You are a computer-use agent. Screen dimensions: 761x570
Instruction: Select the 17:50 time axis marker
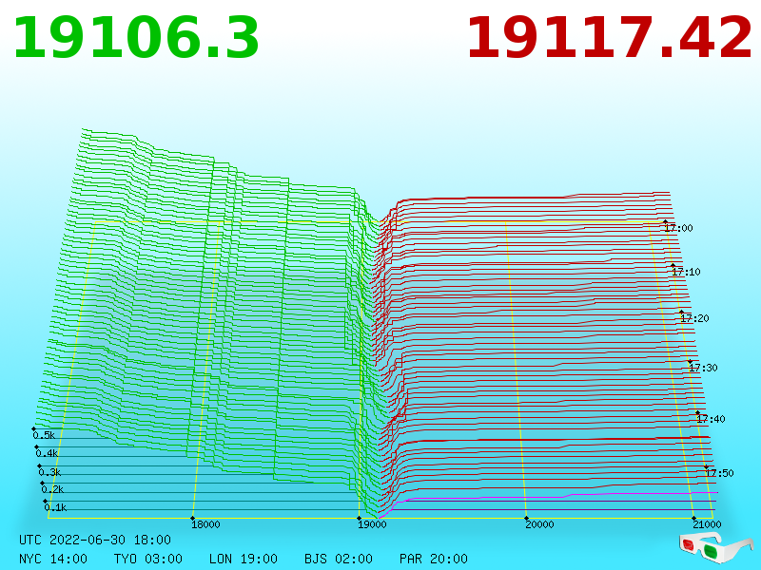[x=719, y=473]
